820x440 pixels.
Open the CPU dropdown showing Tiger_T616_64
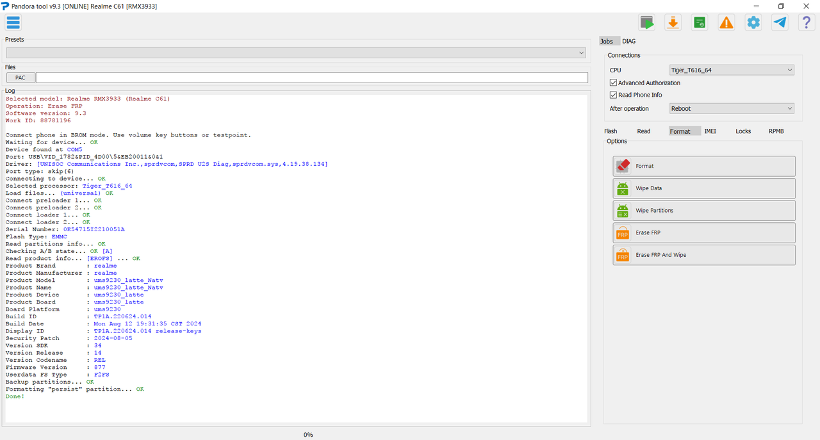coord(732,70)
